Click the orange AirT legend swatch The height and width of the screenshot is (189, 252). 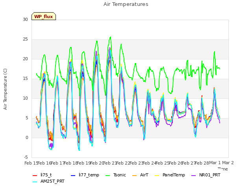pyautogui.click(x=135, y=175)
